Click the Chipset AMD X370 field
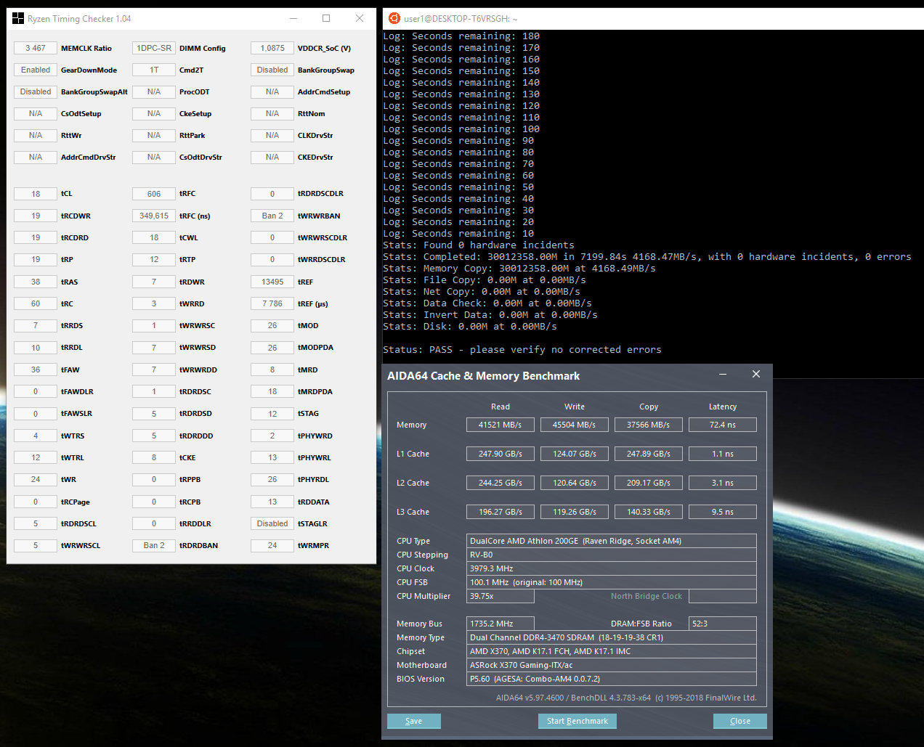The image size is (924, 747). point(612,651)
